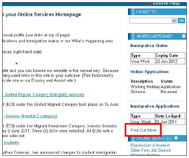
Task: Click the I WANT TO panel header
Action: pyautogui.click(x=157, y=12)
